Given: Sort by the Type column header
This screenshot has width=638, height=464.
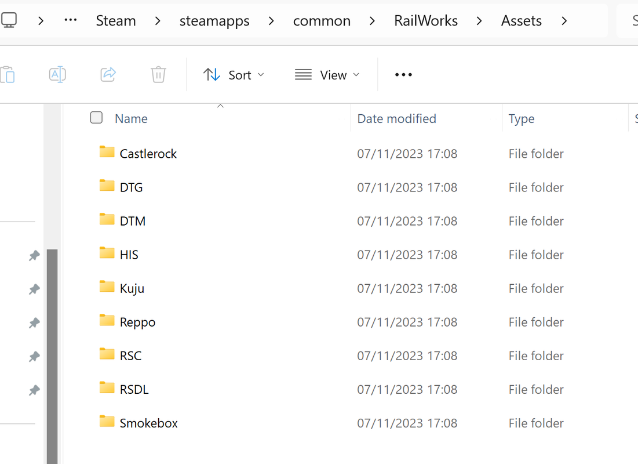Looking at the screenshot, I should (522, 119).
